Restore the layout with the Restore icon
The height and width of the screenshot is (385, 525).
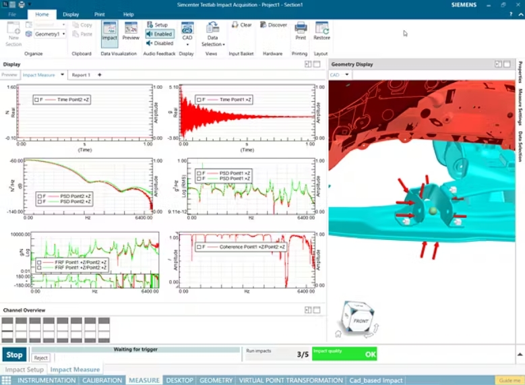click(321, 31)
